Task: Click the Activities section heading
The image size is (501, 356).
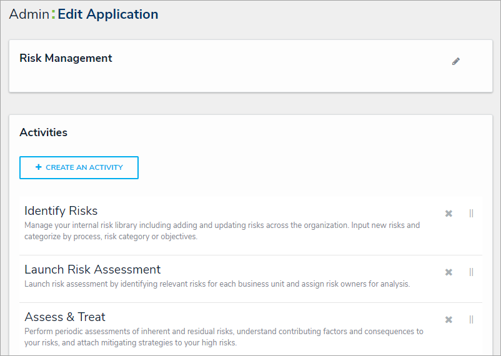Action: (44, 132)
